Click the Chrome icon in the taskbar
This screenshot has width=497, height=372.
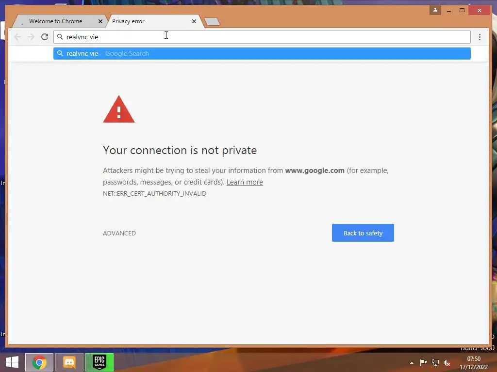[39, 362]
